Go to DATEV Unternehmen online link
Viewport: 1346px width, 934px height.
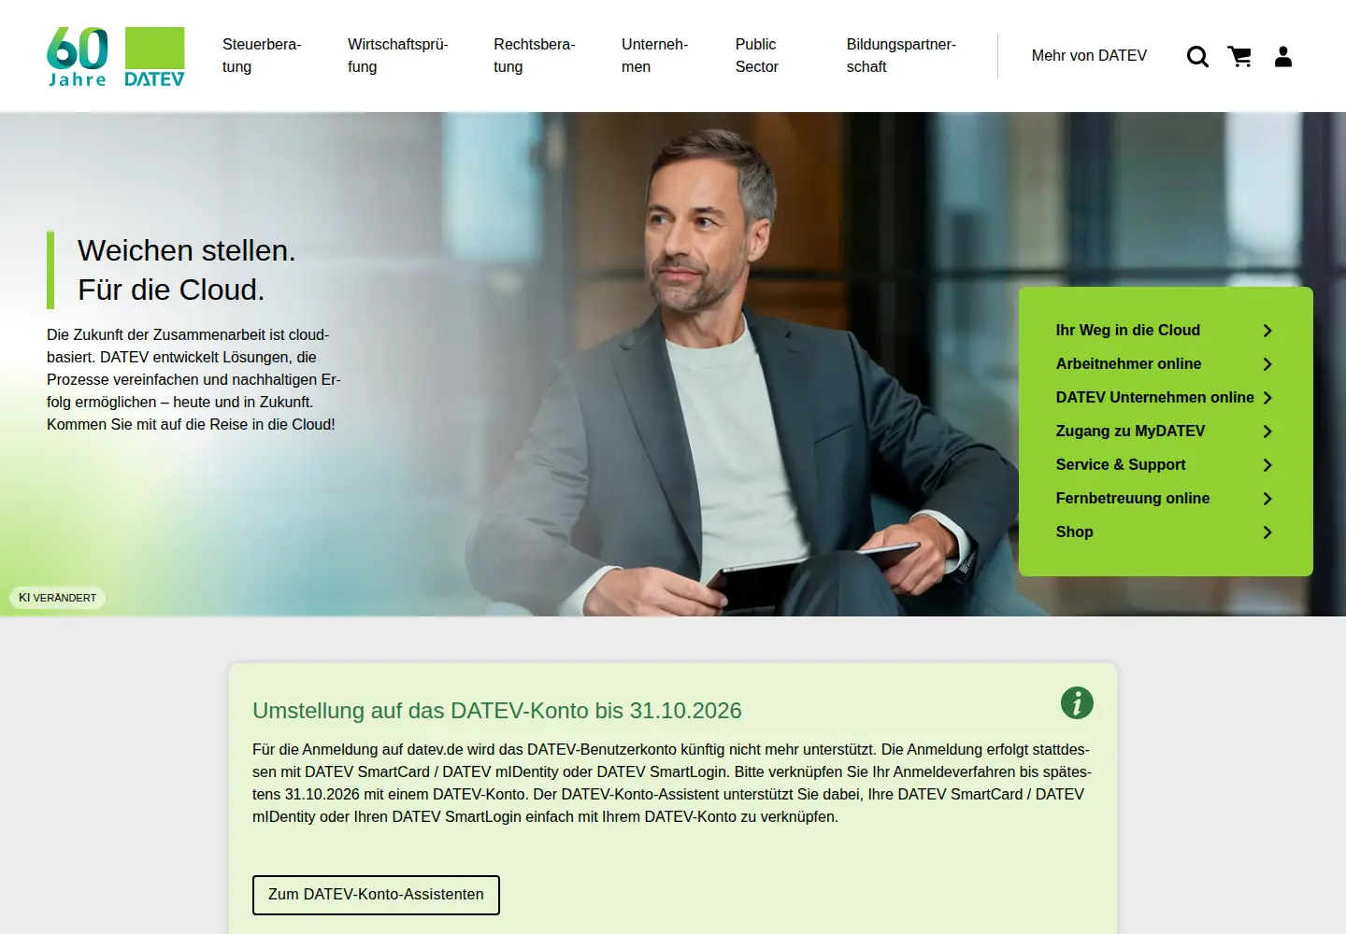[1154, 398]
